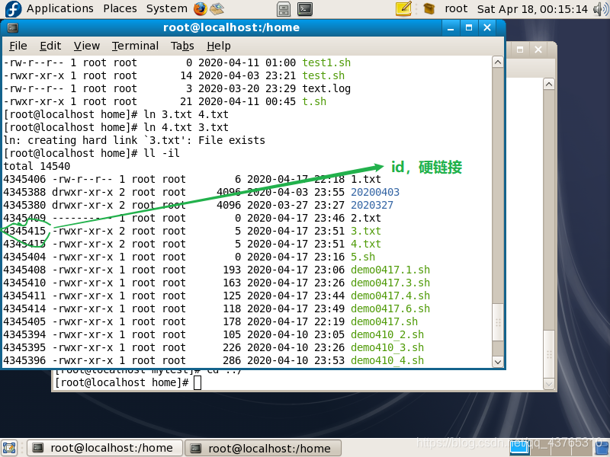Click the demo0417.4.sh filename

pos(390,296)
